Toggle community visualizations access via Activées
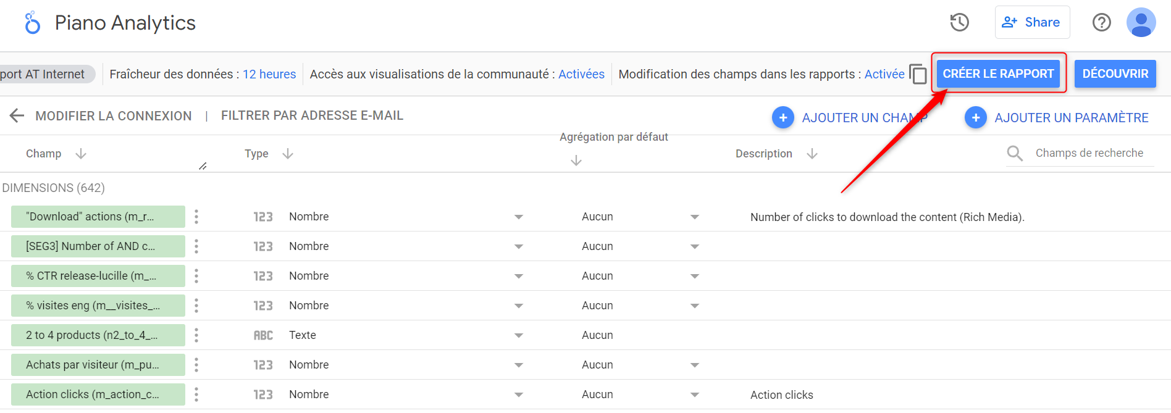1171x413 pixels. [581, 74]
